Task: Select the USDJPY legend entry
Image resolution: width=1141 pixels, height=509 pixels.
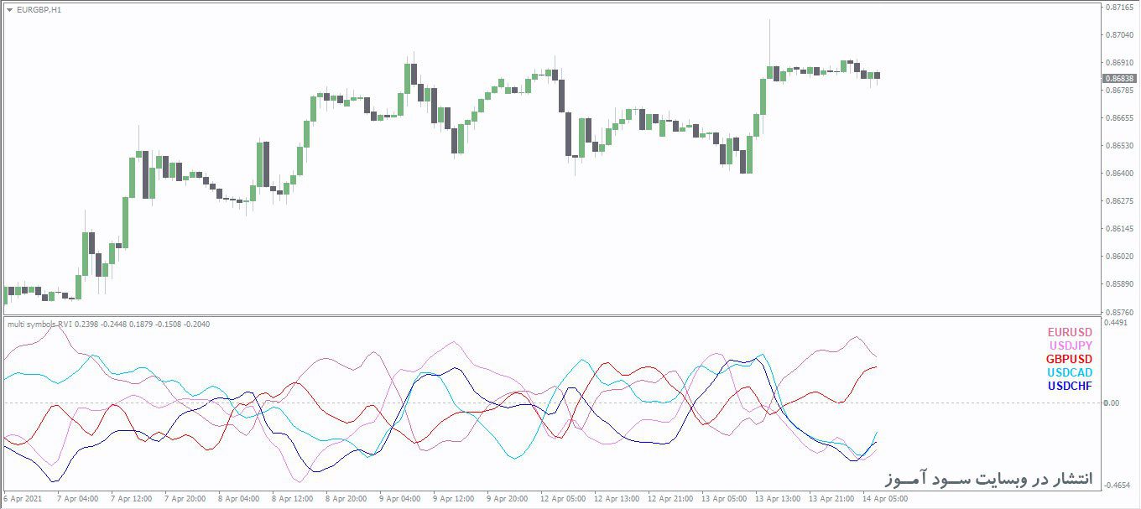Action: tap(1071, 345)
